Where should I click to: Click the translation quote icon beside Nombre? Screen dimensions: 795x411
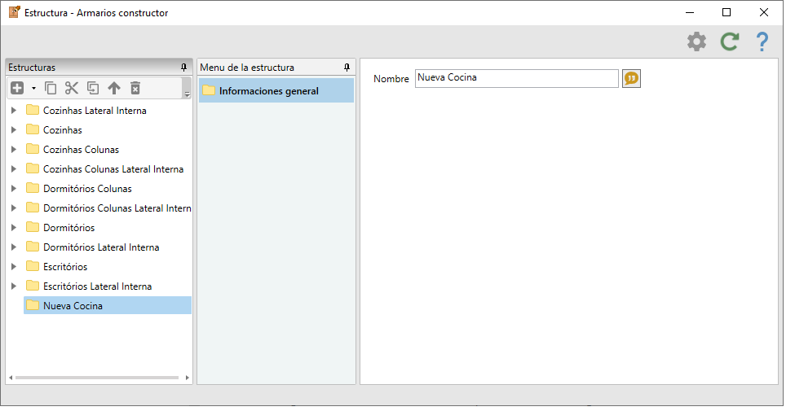tap(631, 79)
